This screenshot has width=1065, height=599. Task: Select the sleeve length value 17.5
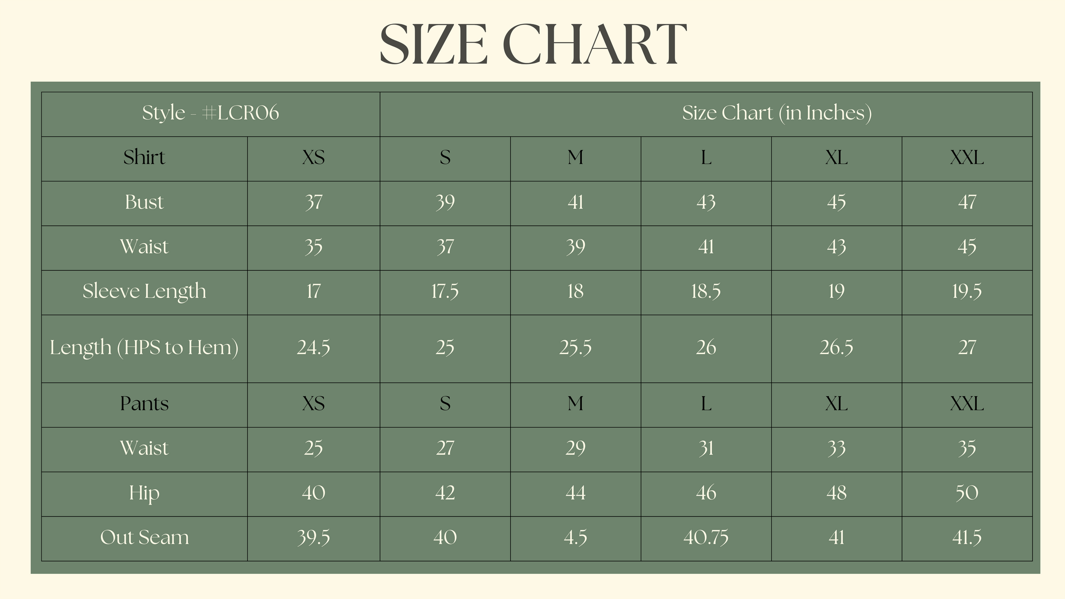click(445, 292)
